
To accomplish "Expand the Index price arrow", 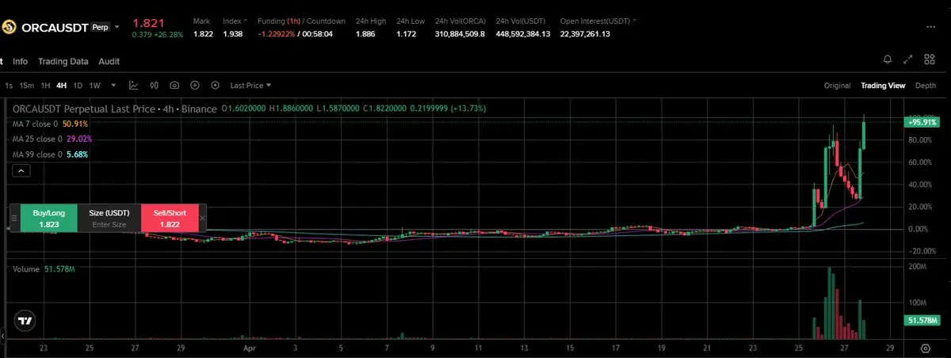I will pyautogui.click(x=245, y=20).
